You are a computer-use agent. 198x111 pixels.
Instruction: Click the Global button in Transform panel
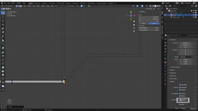click(144, 23)
